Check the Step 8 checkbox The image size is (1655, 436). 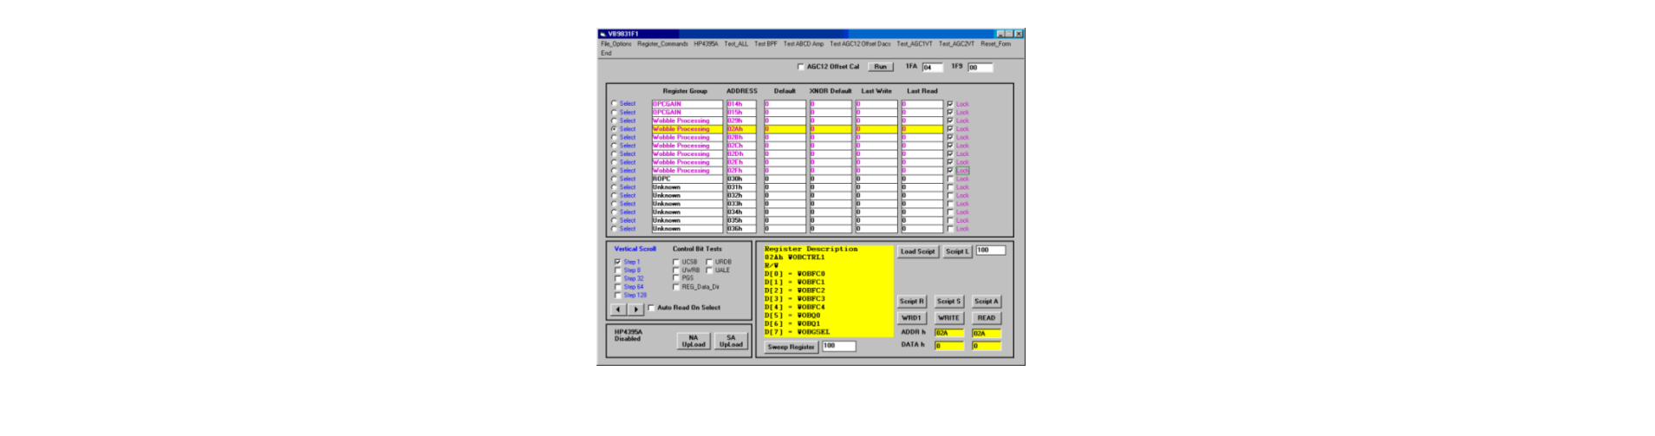click(618, 270)
